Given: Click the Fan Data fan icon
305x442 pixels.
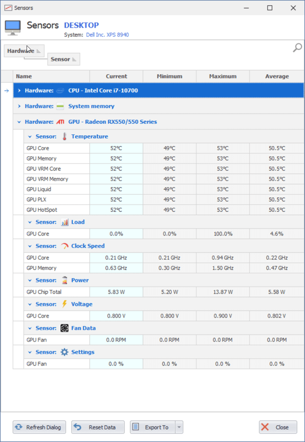Looking at the screenshot, I should (x=65, y=328).
